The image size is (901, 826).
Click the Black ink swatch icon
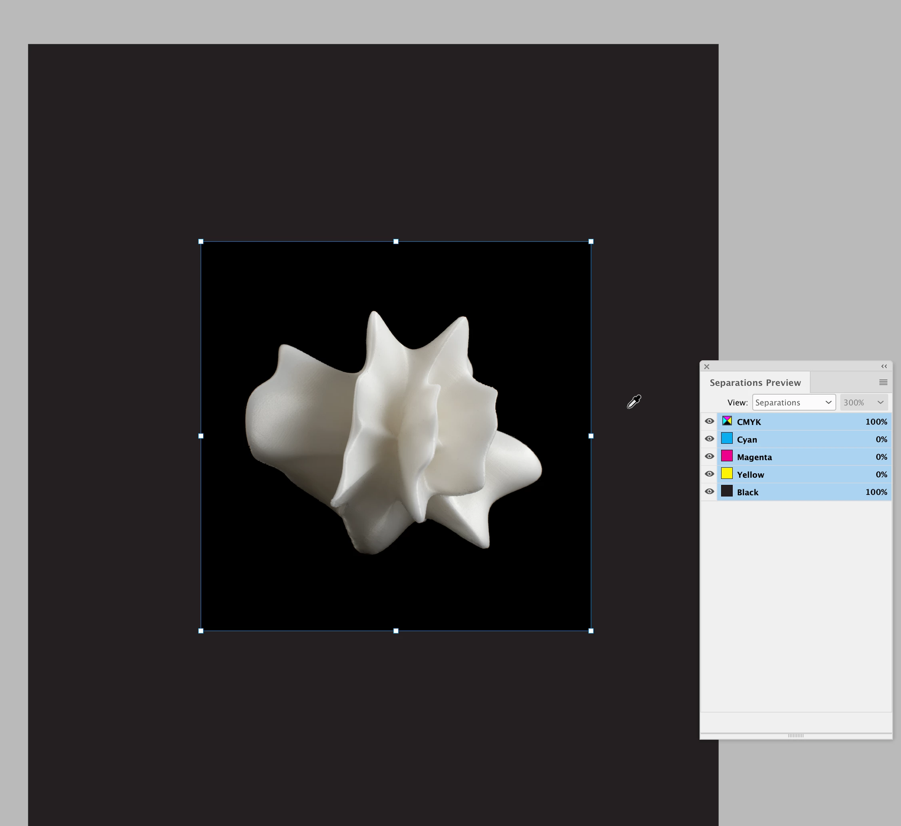tap(727, 491)
